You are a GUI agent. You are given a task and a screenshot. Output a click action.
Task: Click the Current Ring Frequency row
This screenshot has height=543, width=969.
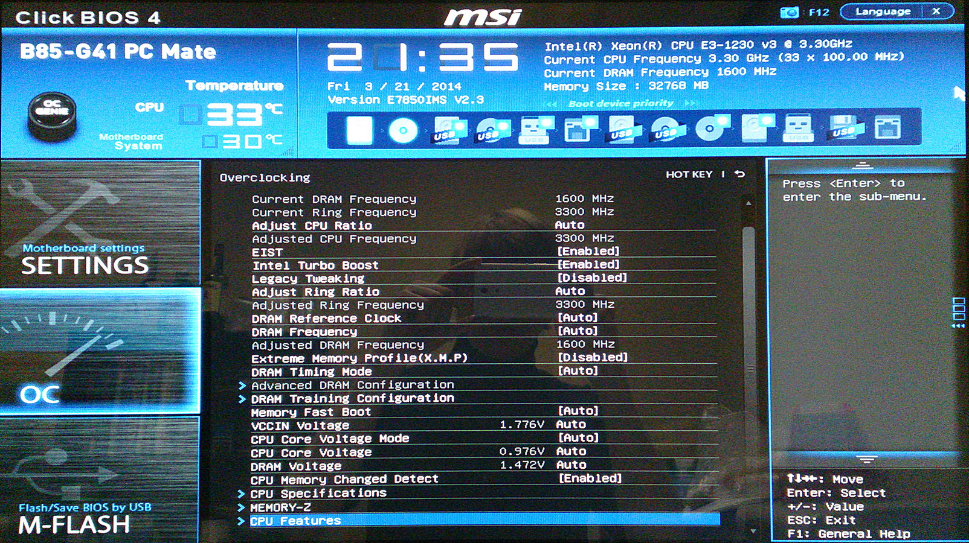(483, 212)
